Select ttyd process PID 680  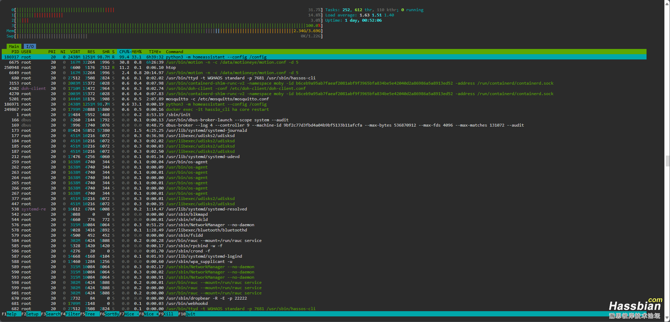click(x=324, y=78)
